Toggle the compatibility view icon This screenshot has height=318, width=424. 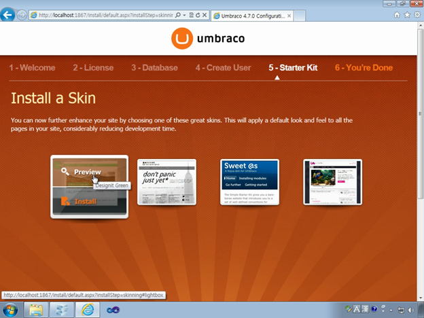(x=192, y=15)
